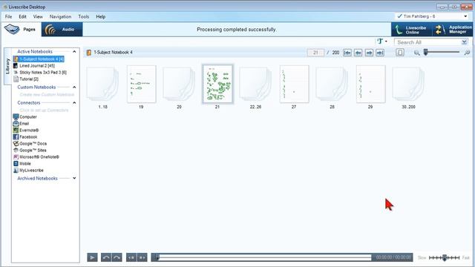Screen dimensions: 475x267
Task: Select the MyLivescribe connector
Action: pyautogui.click(x=28, y=170)
